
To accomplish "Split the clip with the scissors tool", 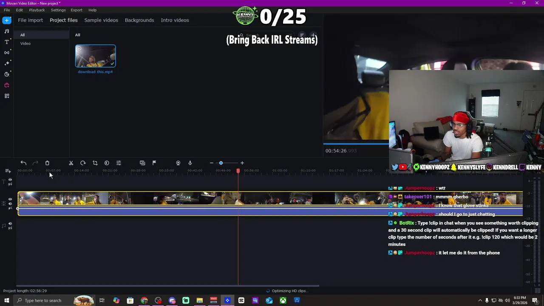I will [71, 163].
